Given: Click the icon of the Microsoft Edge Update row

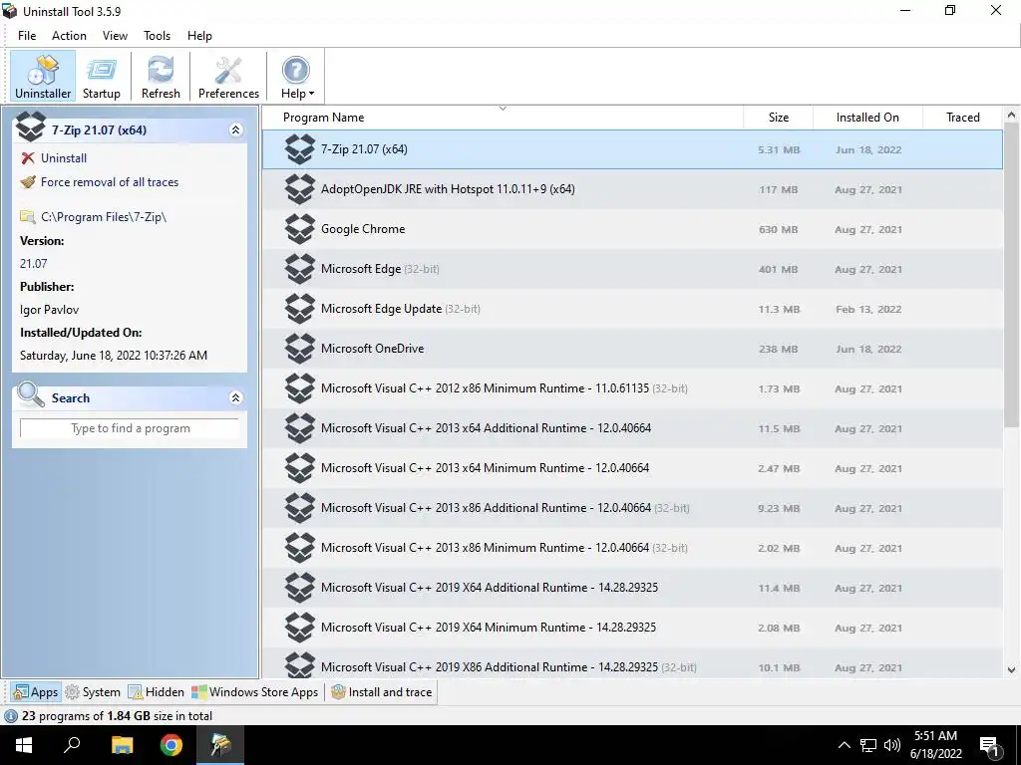Looking at the screenshot, I should click(300, 309).
